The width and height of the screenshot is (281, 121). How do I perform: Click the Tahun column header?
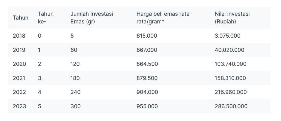coord(21,18)
